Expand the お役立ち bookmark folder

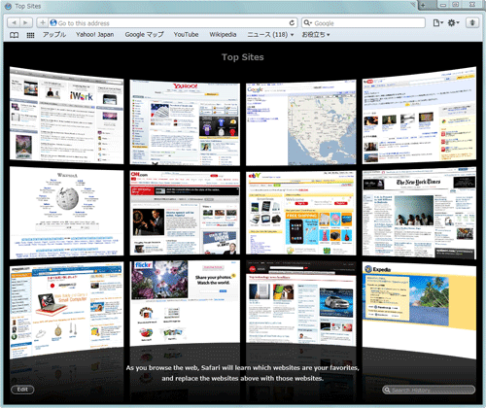tap(316, 34)
